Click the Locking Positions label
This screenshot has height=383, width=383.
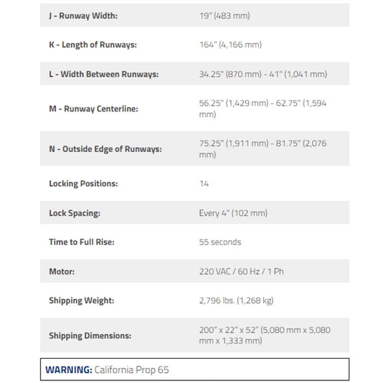pos(83,183)
